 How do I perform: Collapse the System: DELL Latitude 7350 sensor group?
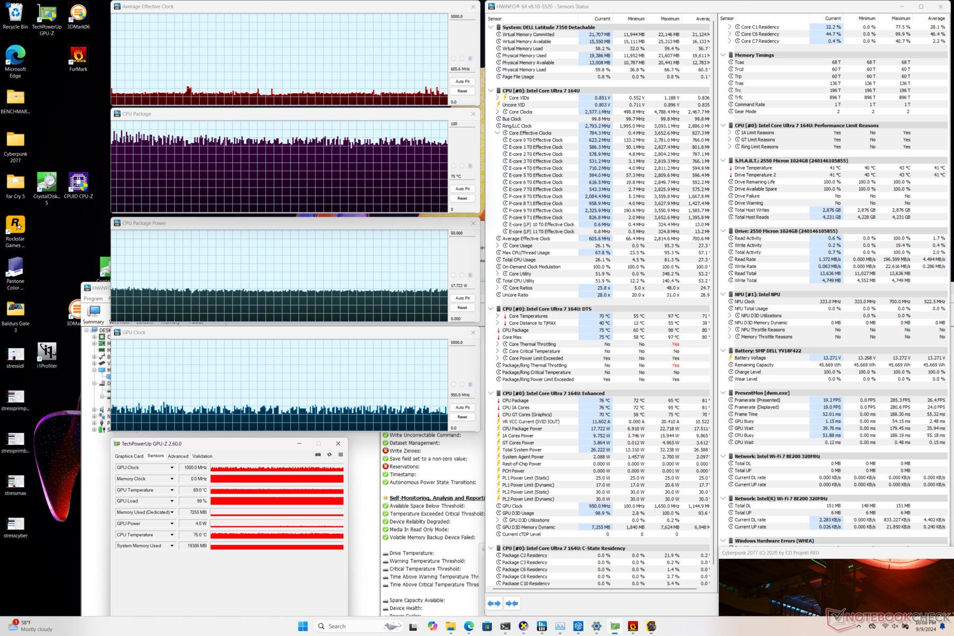[x=491, y=27]
